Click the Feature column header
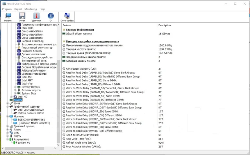The image size is (250, 155). tap(67, 25)
